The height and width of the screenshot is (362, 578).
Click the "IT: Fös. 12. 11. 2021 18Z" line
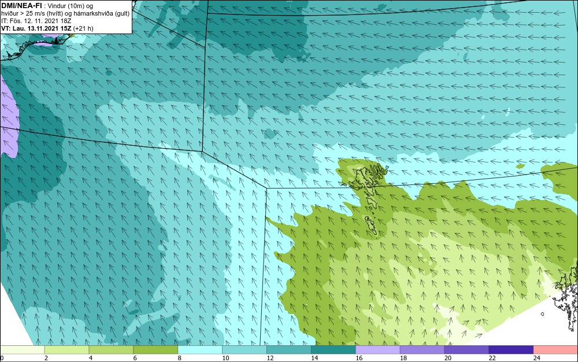[x=36, y=21]
